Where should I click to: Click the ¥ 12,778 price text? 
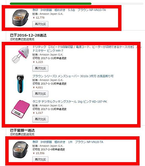(x=39, y=18)
